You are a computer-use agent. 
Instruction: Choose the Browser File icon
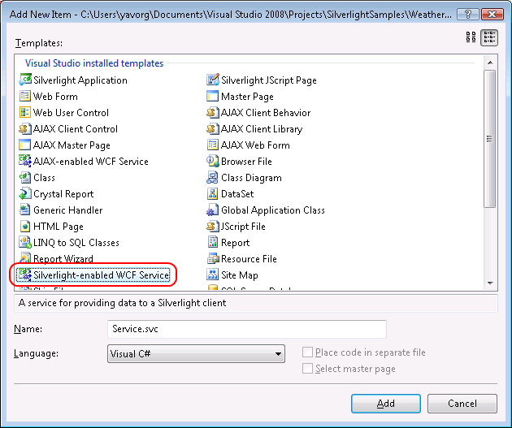pyautogui.click(x=213, y=161)
